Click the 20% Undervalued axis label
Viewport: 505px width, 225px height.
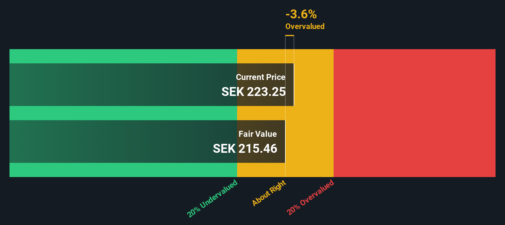(x=212, y=198)
